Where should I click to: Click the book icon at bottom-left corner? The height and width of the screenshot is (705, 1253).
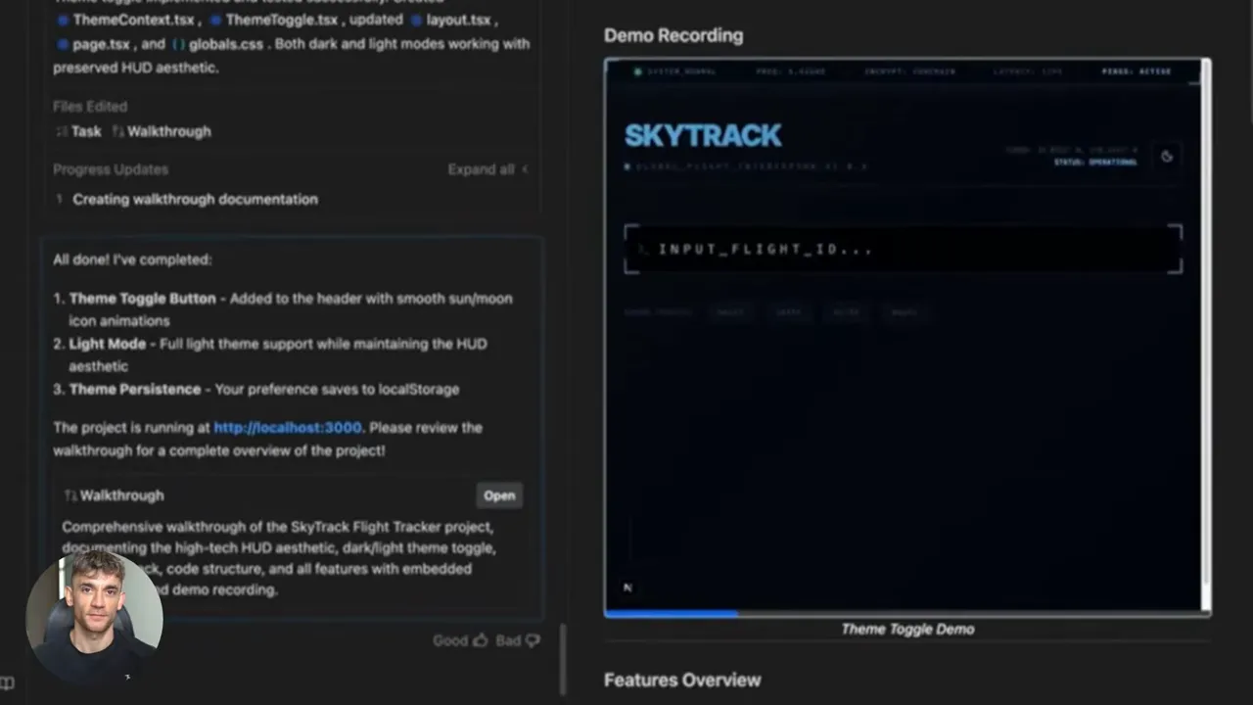point(7,682)
